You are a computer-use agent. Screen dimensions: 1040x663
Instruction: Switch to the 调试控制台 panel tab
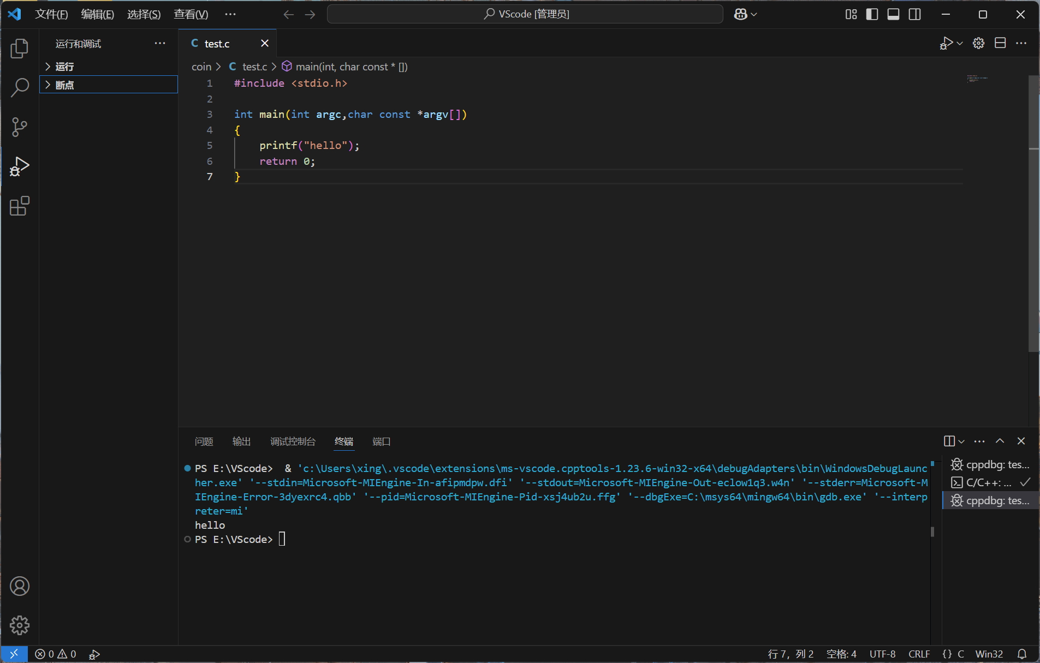(293, 442)
